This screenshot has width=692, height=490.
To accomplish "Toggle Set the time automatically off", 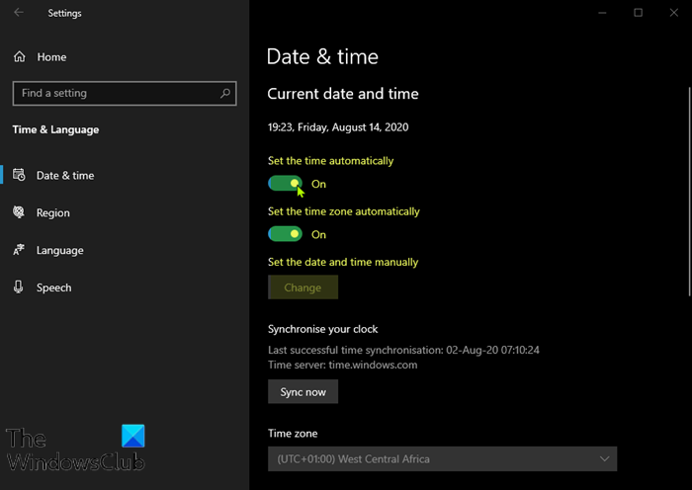I will (x=285, y=184).
